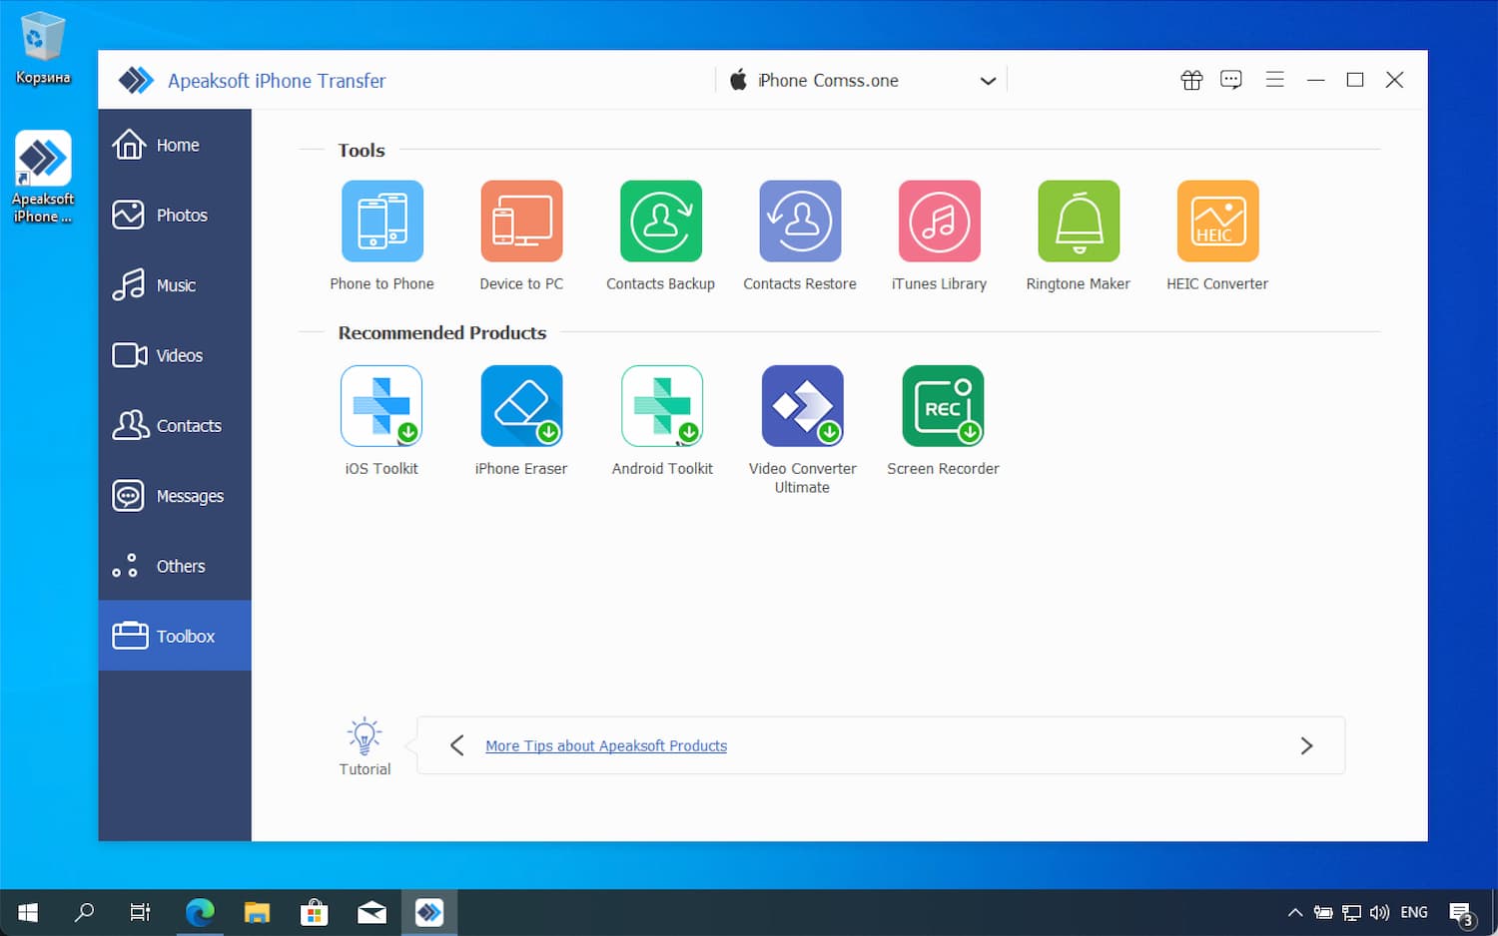1498x936 pixels.
Task: Expand the iPhone Comss.one device dropdown
Action: (987, 81)
